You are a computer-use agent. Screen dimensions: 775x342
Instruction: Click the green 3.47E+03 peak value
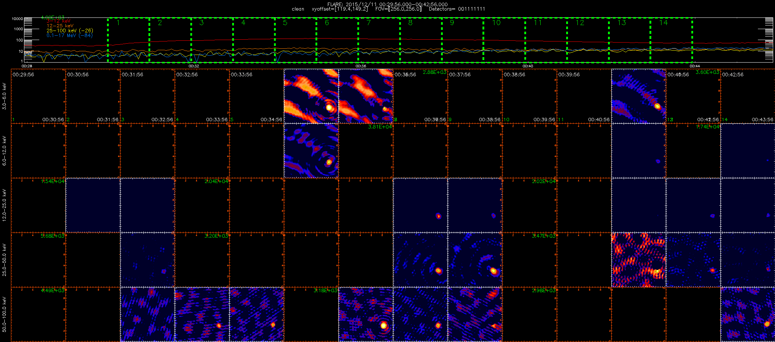click(x=544, y=236)
